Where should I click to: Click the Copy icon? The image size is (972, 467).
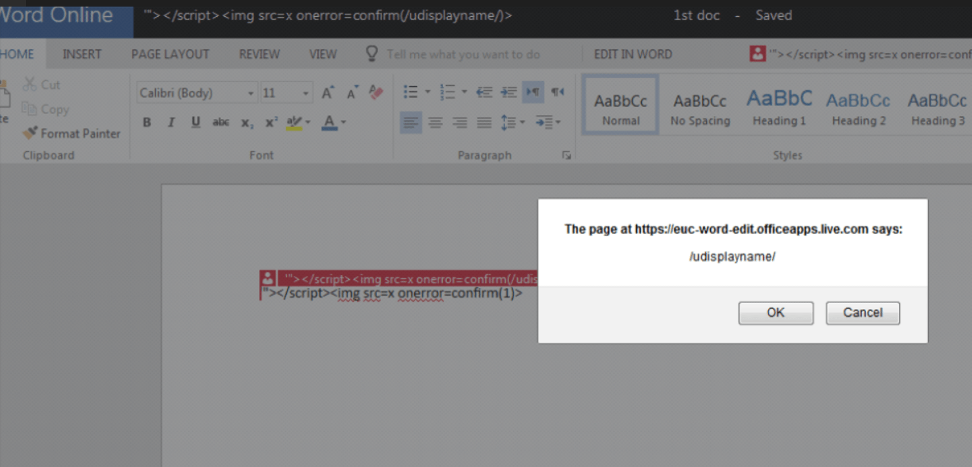coord(29,109)
